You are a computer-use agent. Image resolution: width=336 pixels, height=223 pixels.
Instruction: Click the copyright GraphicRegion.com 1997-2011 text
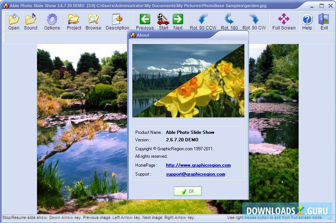(x=174, y=148)
